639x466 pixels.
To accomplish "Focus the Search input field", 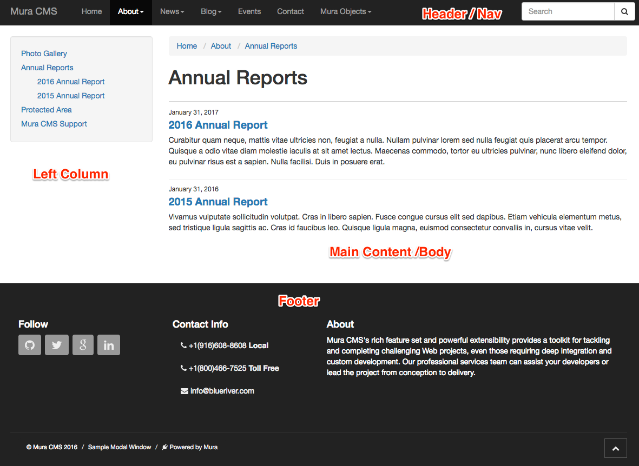I will pyautogui.click(x=568, y=11).
